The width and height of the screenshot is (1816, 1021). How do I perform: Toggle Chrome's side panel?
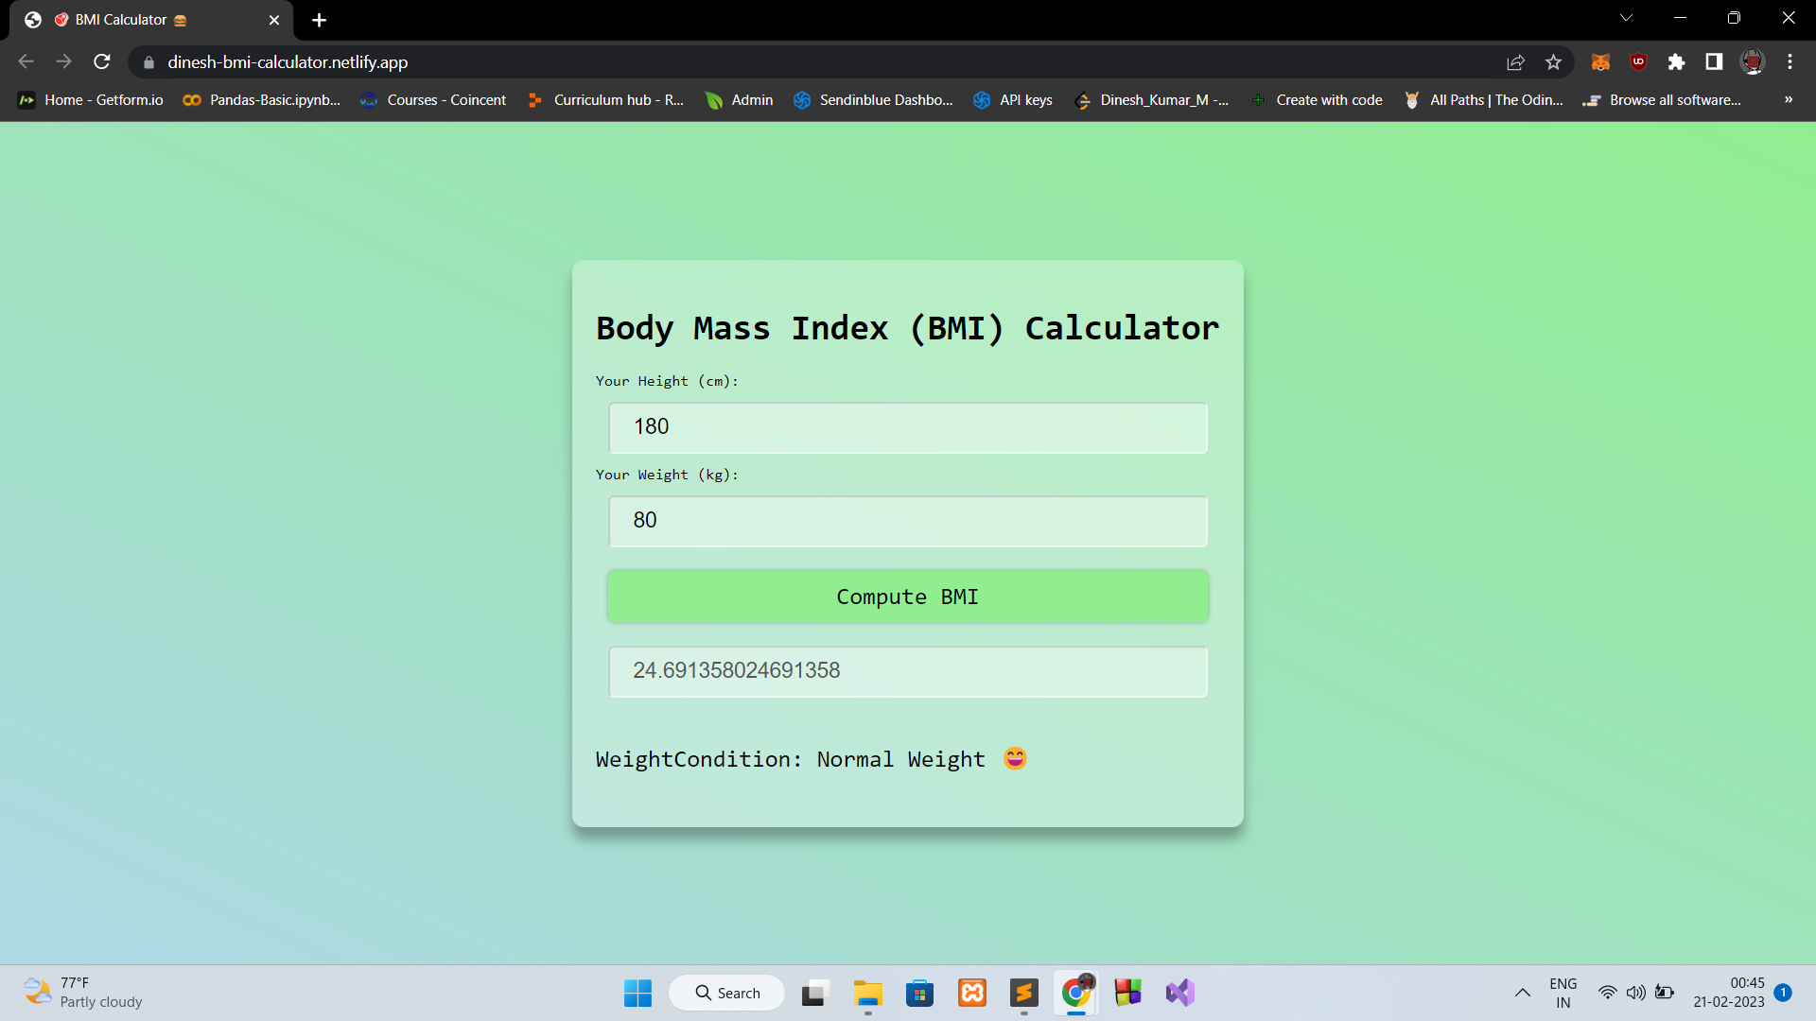pyautogui.click(x=1714, y=61)
